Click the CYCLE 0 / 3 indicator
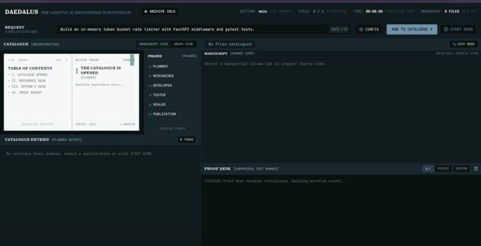The width and height of the screenshot is (481, 246). click(322, 11)
